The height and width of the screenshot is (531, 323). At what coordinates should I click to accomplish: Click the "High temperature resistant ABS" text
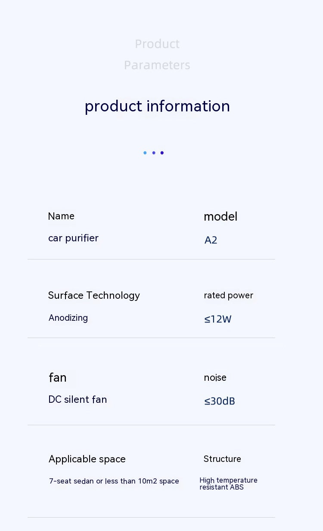[x=228, y=484]
